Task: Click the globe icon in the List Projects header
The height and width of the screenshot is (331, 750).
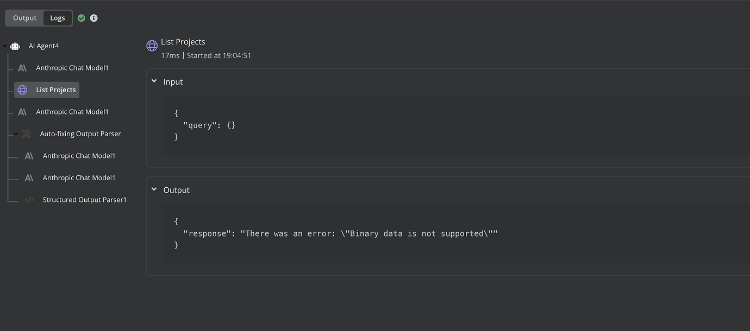Action: point(152,45)
